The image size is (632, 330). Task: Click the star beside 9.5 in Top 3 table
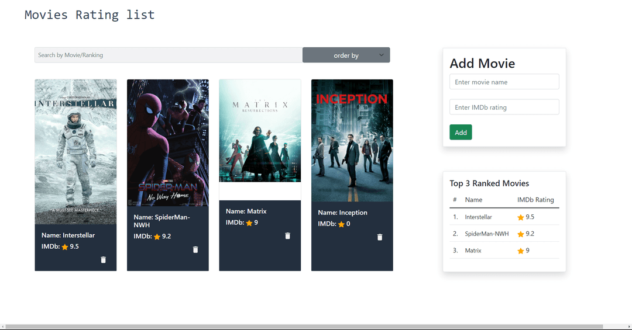tap(521, 217)
